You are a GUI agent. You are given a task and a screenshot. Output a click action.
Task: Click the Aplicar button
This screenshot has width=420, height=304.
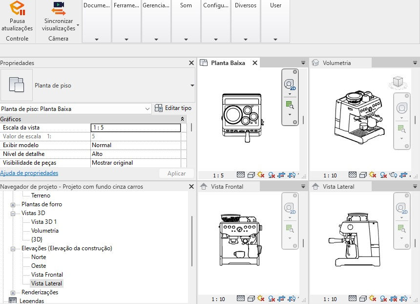point(176,173)
